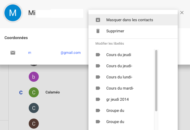Open the gmail.com email address link

[54, 53]
